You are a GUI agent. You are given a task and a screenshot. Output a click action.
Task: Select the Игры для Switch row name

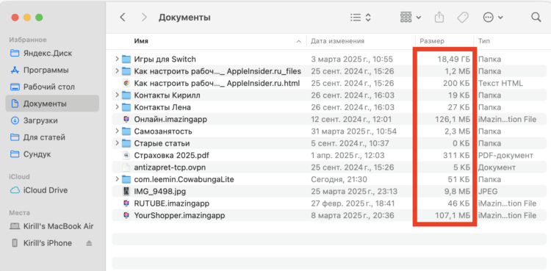click(165, 59)
